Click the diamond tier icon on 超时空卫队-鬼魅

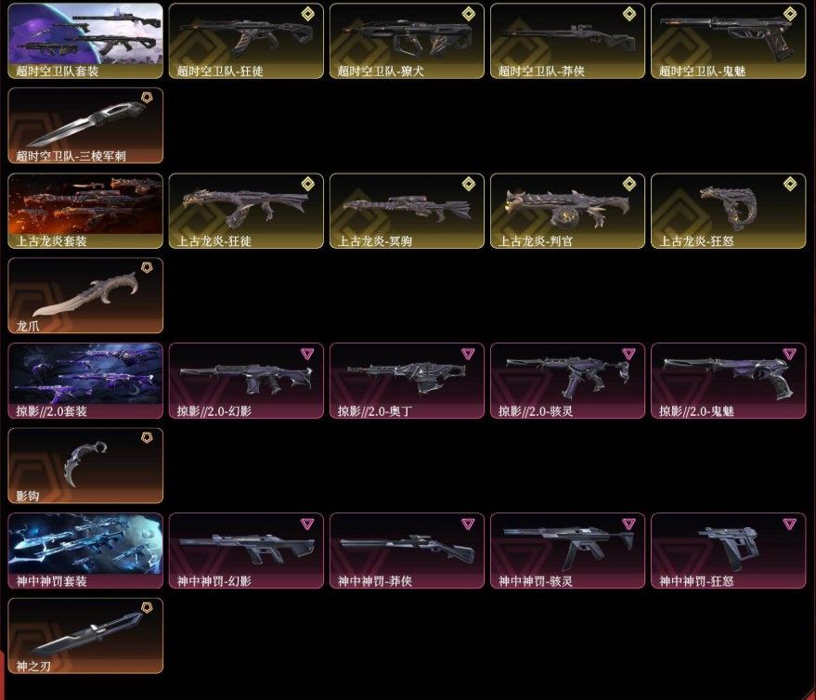tap(790, 14)
